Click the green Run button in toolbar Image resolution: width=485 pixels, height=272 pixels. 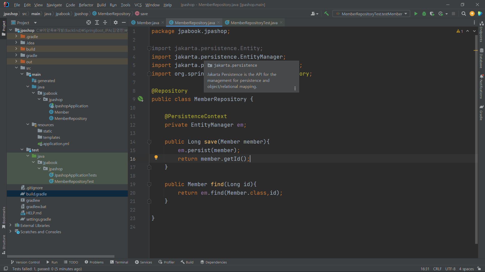[416, 14]
